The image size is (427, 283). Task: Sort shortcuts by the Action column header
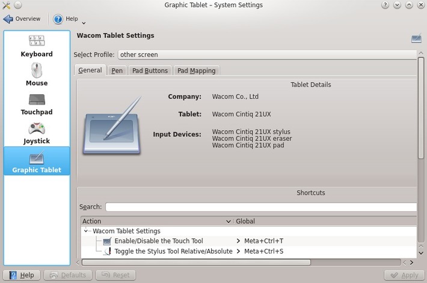[x=156, y=221]
